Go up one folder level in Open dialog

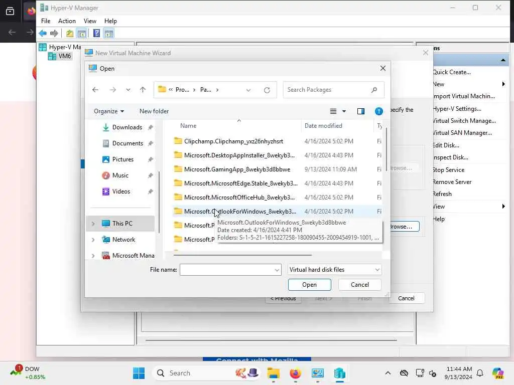pos(143,90)
